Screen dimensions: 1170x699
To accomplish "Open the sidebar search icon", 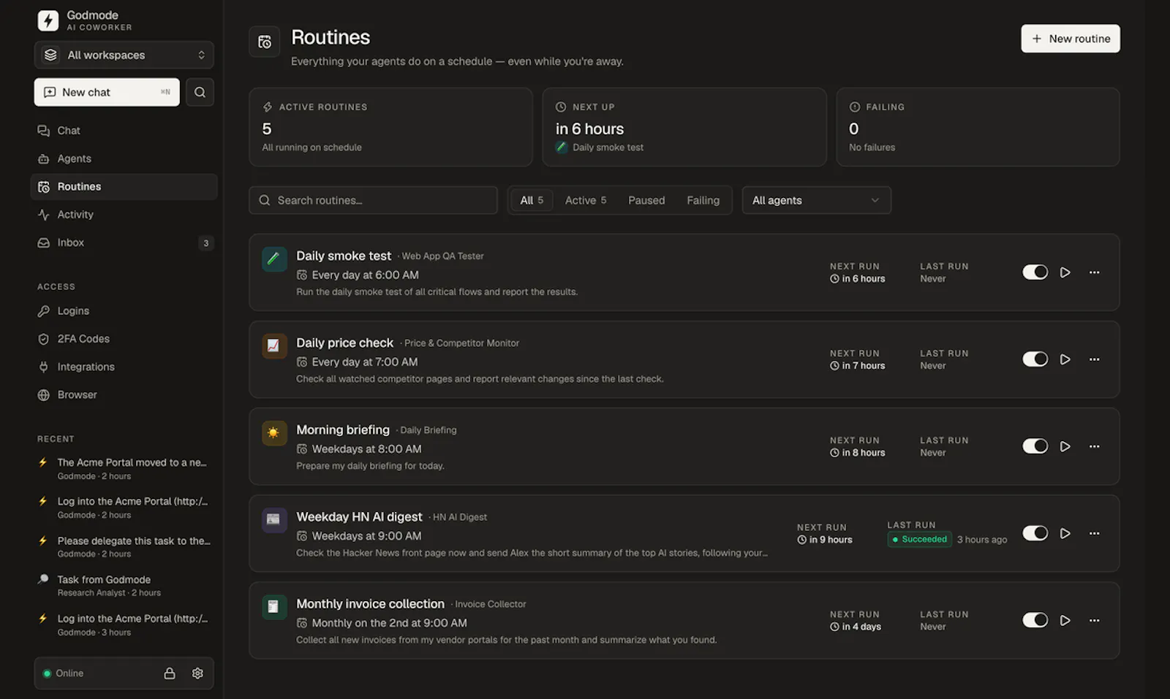I will tap(200, 92).
